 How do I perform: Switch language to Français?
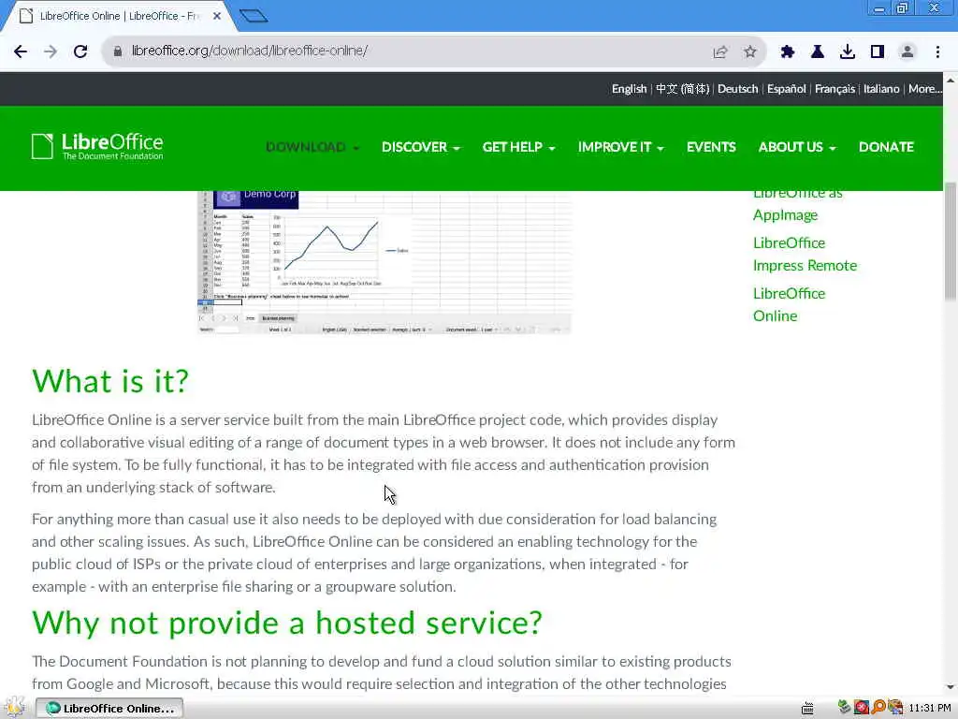tap(835, 89)
